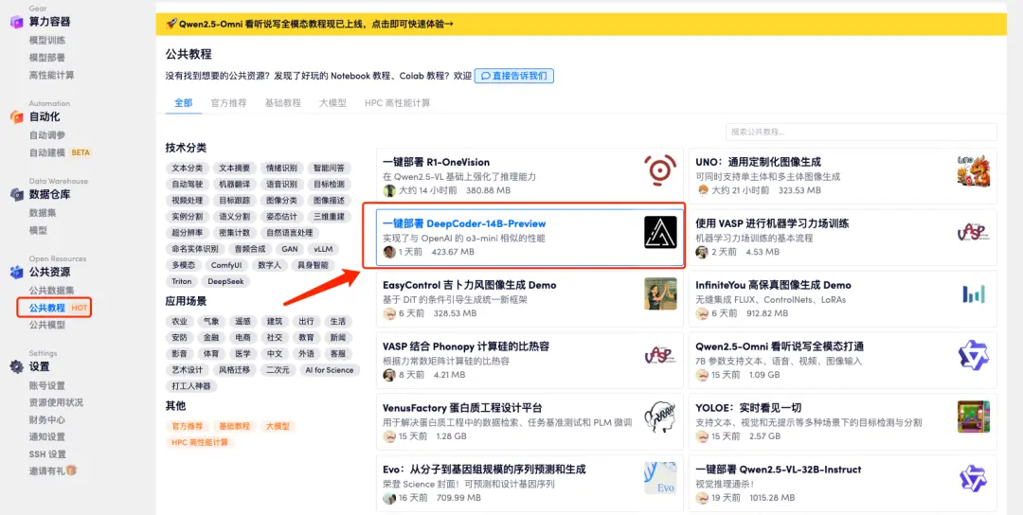Click the DeepCoder-14B-Preview black logo
This screenshot has height=515, width=1023.
click(x=660, y=232)
